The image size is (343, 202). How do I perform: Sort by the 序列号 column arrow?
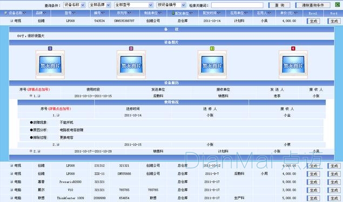tap(129, 13)
